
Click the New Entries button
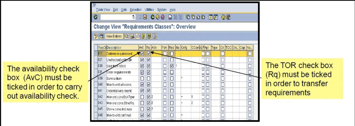(114, 36)
